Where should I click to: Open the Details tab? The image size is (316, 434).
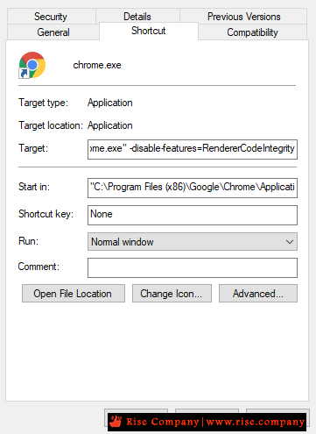pyautogui.click(x=137, y=17)
